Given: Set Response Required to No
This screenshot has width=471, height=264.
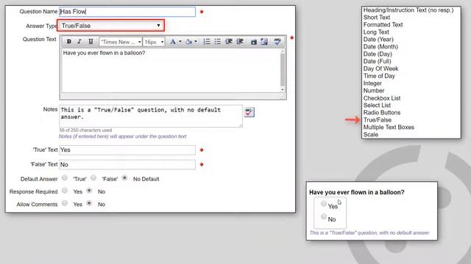Looking at the screenshot, I should (89, 191).
